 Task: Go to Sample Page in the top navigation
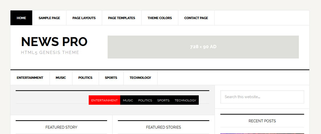click(x=49, y=18)
